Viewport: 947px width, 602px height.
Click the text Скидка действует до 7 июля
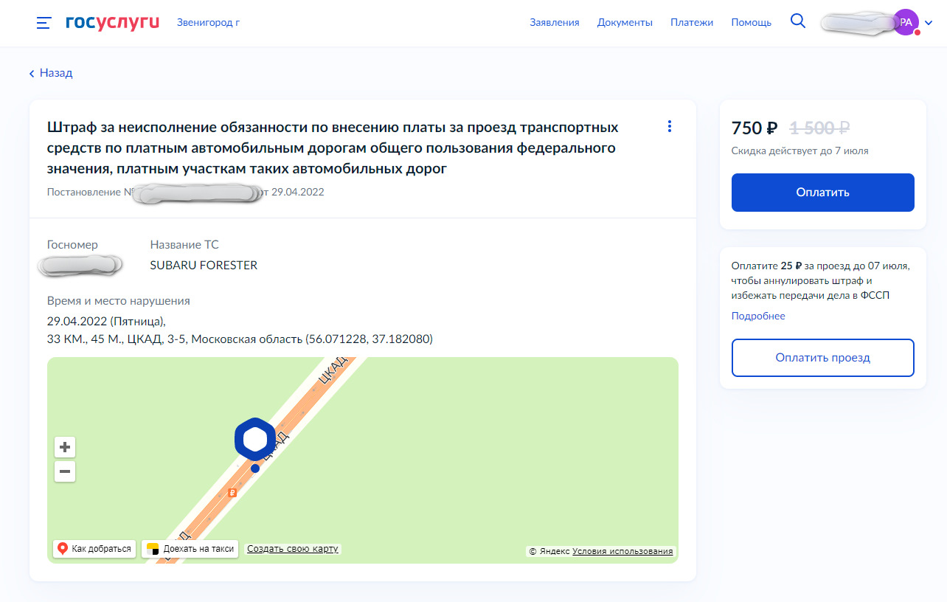pos(799,150)
